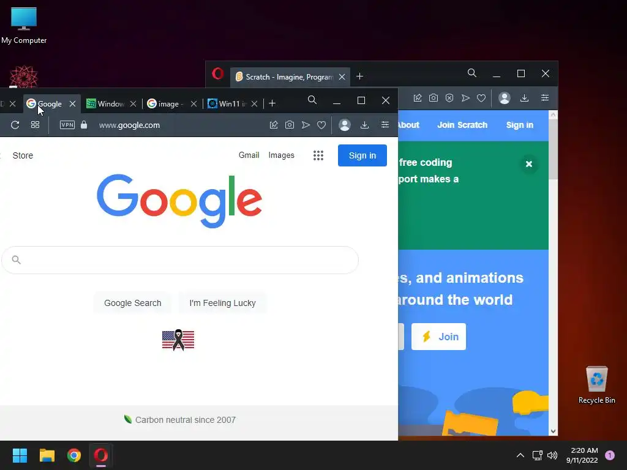627x470 pixels.
Task: Close the Win11 tab
Action: point(254,104)
